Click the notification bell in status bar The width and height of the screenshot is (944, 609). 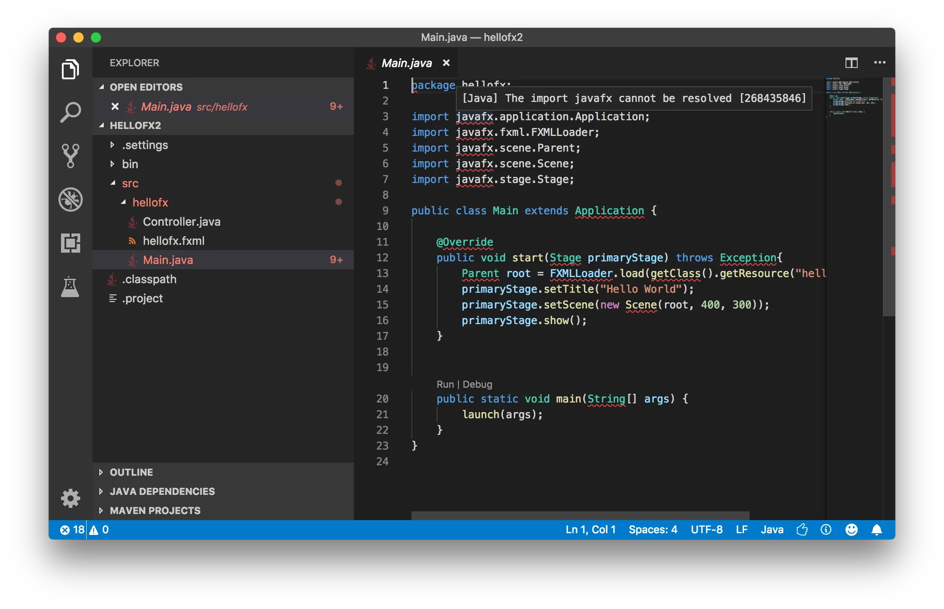click(x=876, y=530)
